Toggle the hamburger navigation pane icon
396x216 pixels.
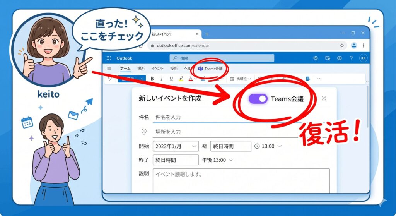click(x=109, y=69)
